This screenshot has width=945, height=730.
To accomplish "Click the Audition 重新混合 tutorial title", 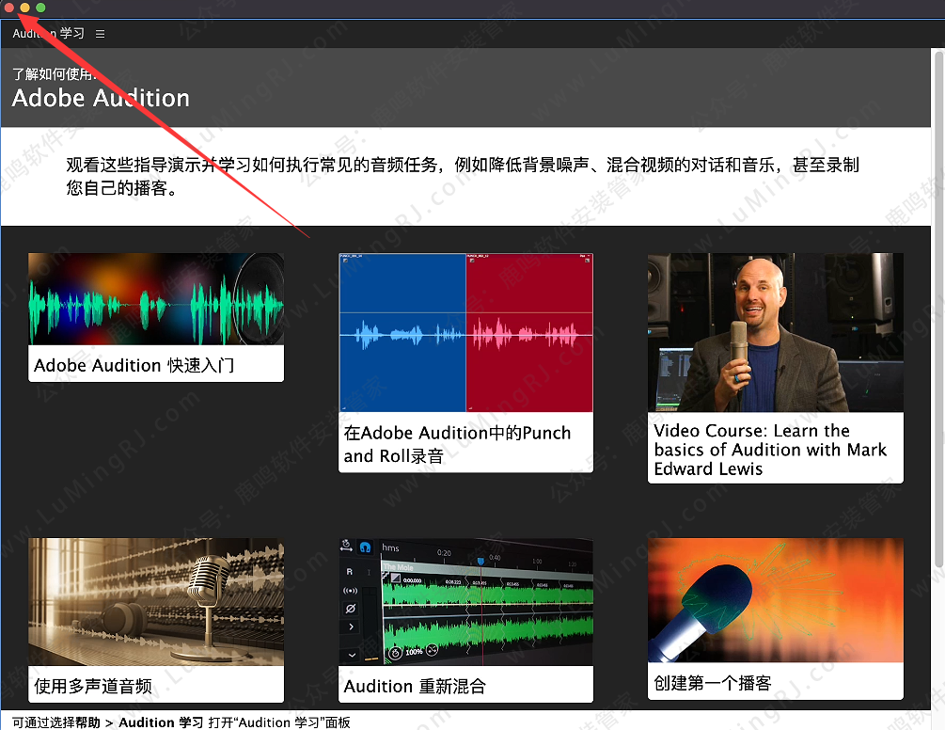I will 415,686.
